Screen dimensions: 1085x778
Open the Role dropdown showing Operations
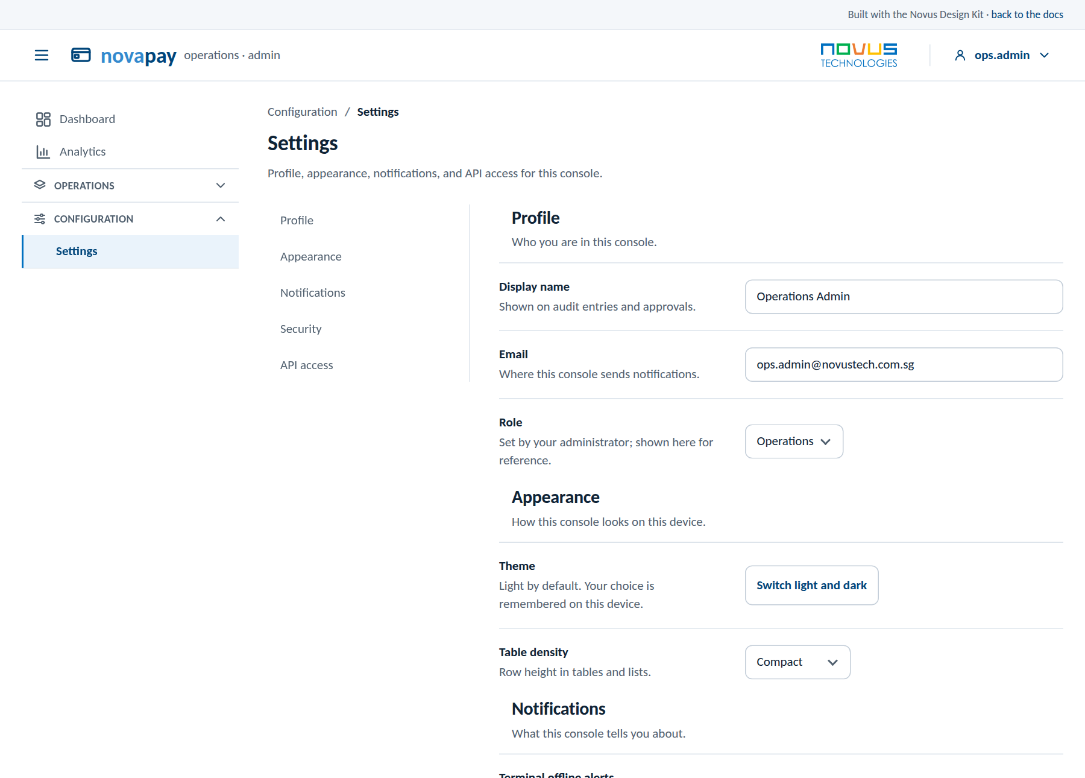tap(794, 441)
